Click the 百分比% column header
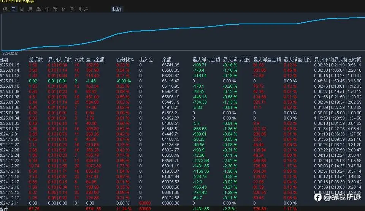365x211 pixels. tap(125, 60)
